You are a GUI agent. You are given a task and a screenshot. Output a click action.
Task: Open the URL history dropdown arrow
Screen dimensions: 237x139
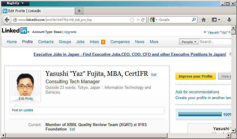click(138, 20)
